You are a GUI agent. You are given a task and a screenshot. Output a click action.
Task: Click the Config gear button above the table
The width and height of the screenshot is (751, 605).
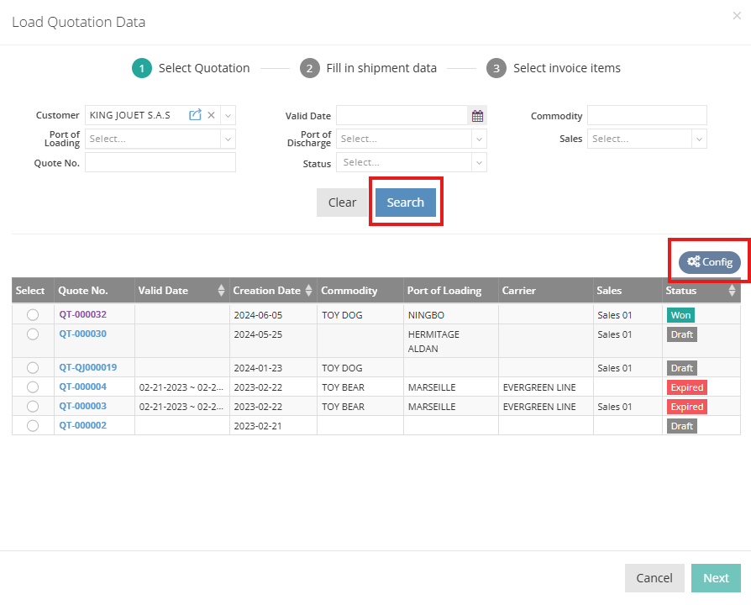tap(710, 262)
